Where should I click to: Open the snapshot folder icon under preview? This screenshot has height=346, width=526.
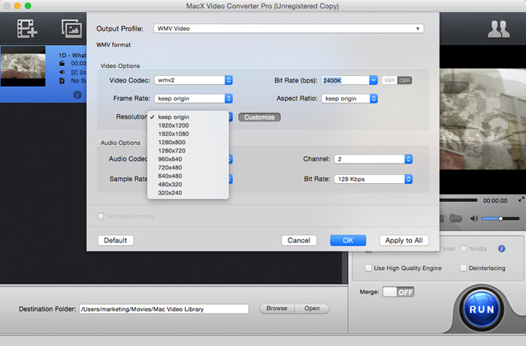coord(456,218)
